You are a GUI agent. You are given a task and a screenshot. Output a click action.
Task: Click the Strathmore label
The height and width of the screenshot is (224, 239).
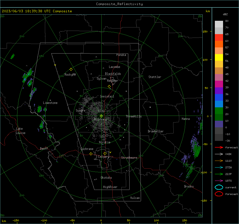129,158
